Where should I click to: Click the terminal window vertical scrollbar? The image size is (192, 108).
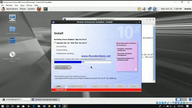coord(154,53)
